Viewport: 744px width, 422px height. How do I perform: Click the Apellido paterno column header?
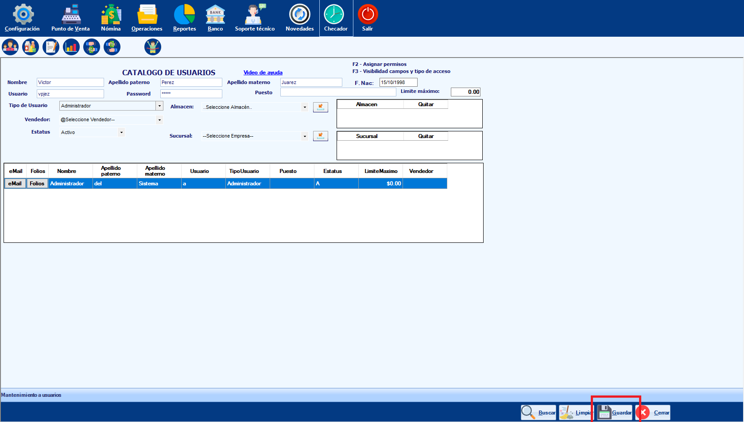pyautogui.click(x=115, y=171)
